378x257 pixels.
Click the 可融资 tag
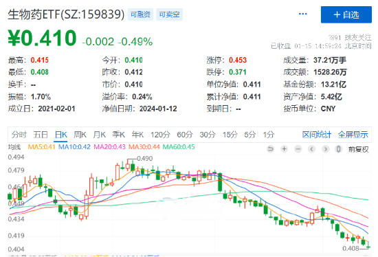coord(140,14)
